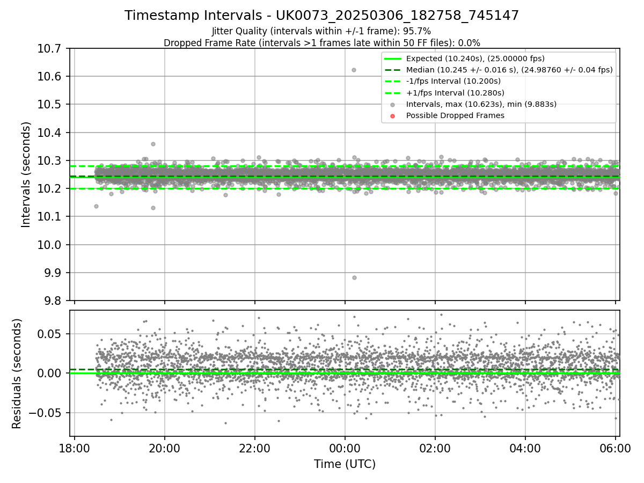Click the 22:00 time tick label
644x483 pixels.
point(254,448)
